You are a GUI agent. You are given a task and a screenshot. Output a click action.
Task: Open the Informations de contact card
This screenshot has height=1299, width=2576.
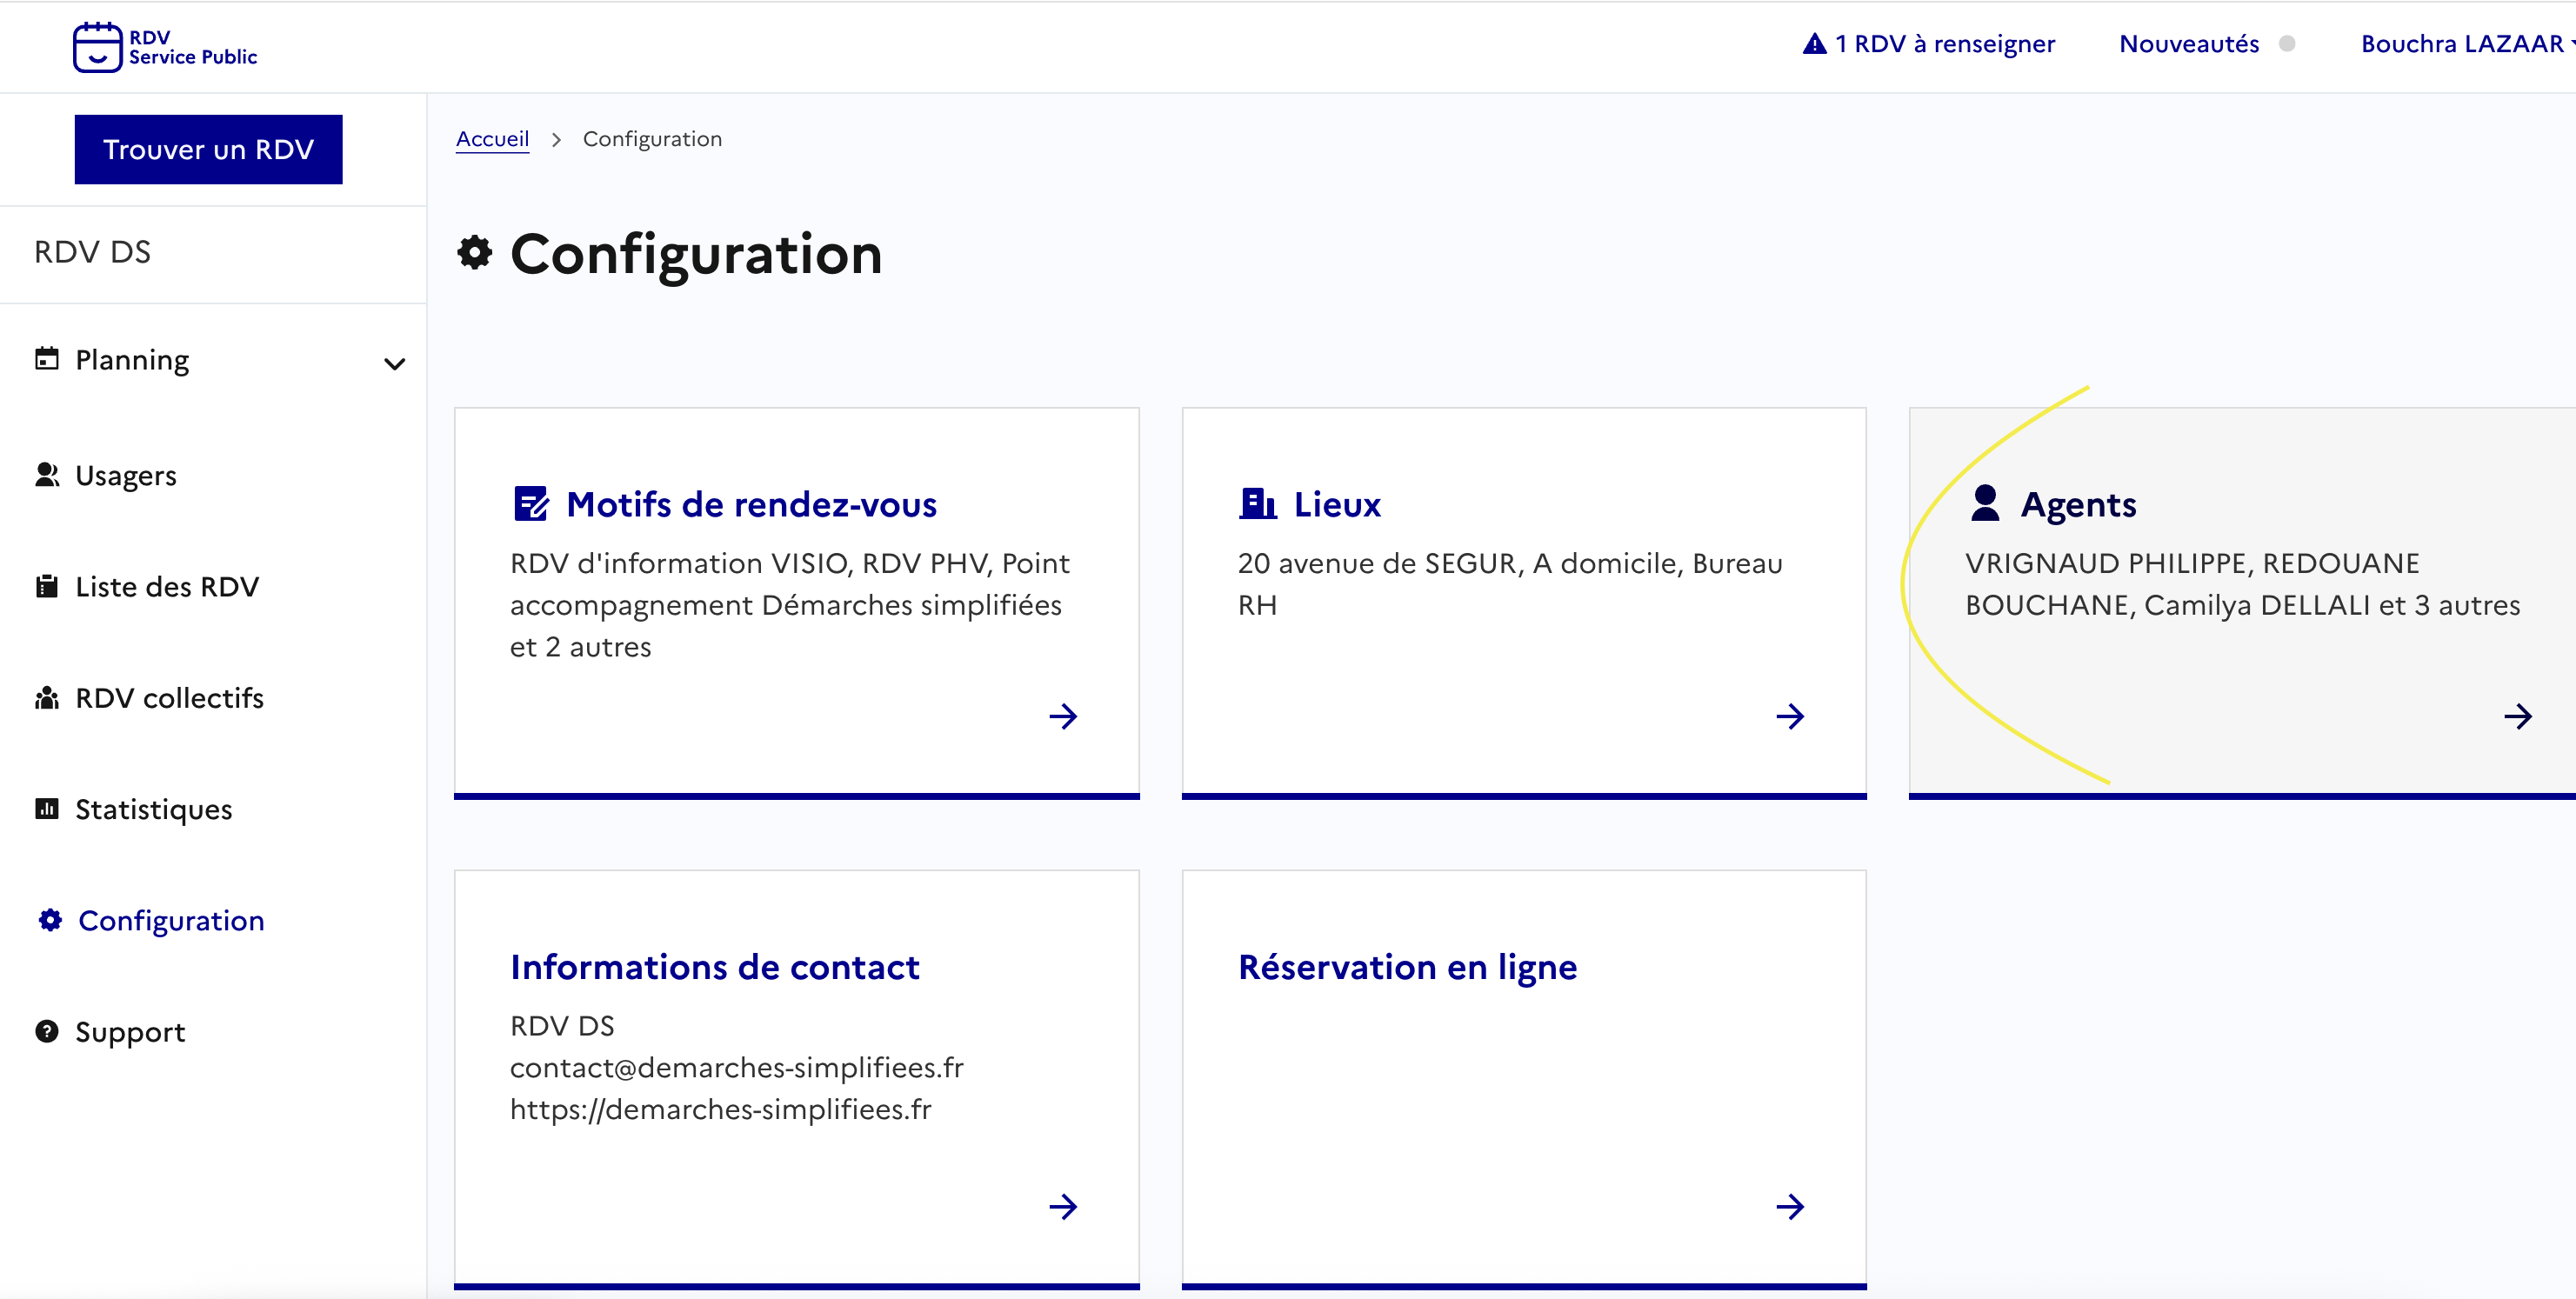714,967
